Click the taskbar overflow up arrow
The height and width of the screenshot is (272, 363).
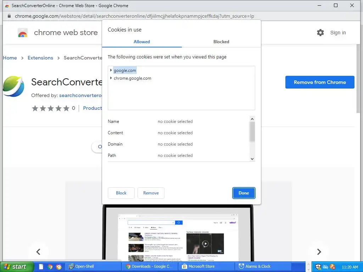tap(308, 264)
